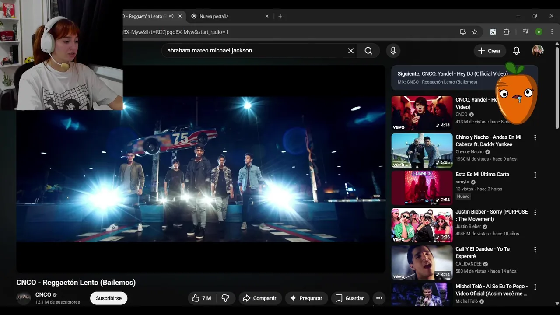The height and width of the screenshot is (315, 560).
Task: Click the title Cali Y El Dandee - Yo Te Esperaré
Action: [483, 252]
